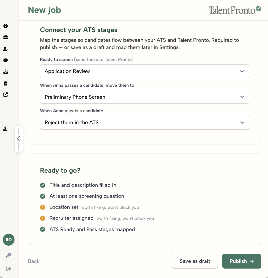Open the jobs briefcase icon in sidebar

click(5, 37)
